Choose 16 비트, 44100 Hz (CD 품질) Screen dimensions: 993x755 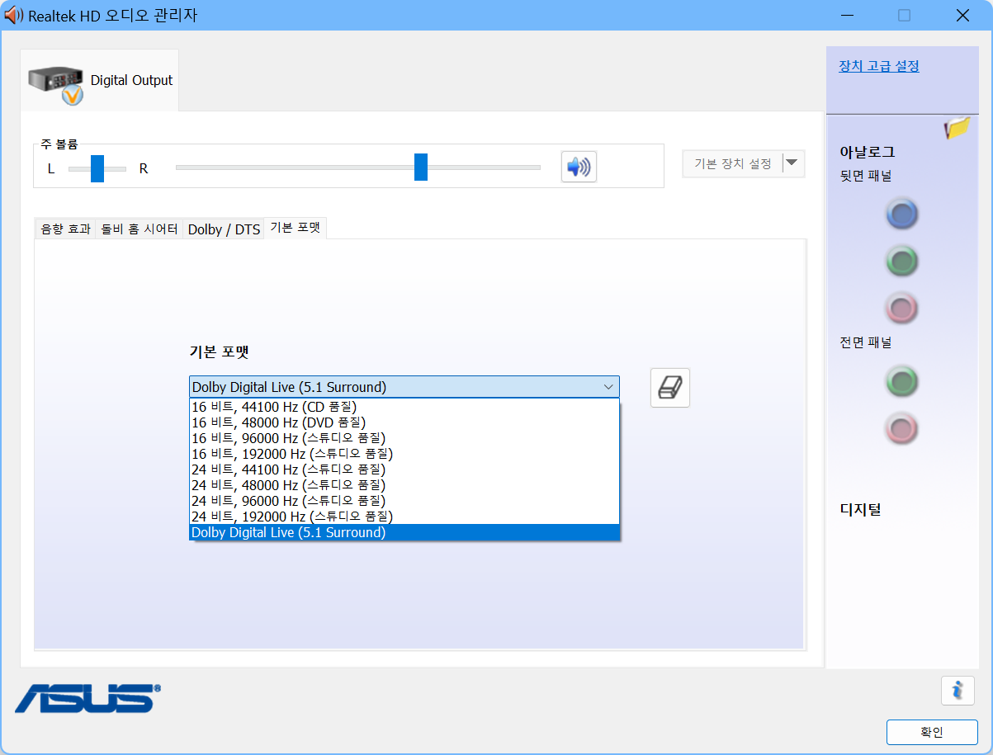[404, 407]
